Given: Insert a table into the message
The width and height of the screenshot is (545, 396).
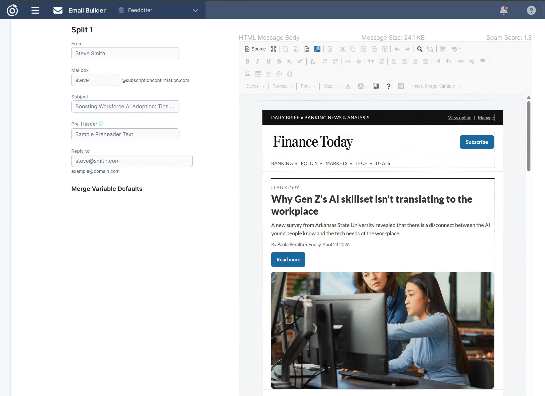Looking at the screenshot, I should 258,74.
